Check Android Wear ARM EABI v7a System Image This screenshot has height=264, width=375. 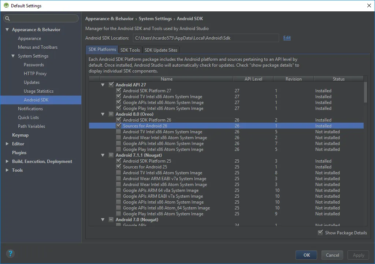click(x=118, y=178)
